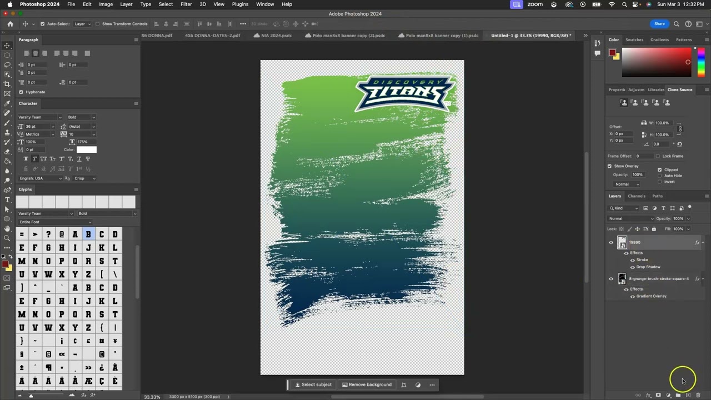
Task: Apply All Caps style in Character panel
Action: [43, 159]
